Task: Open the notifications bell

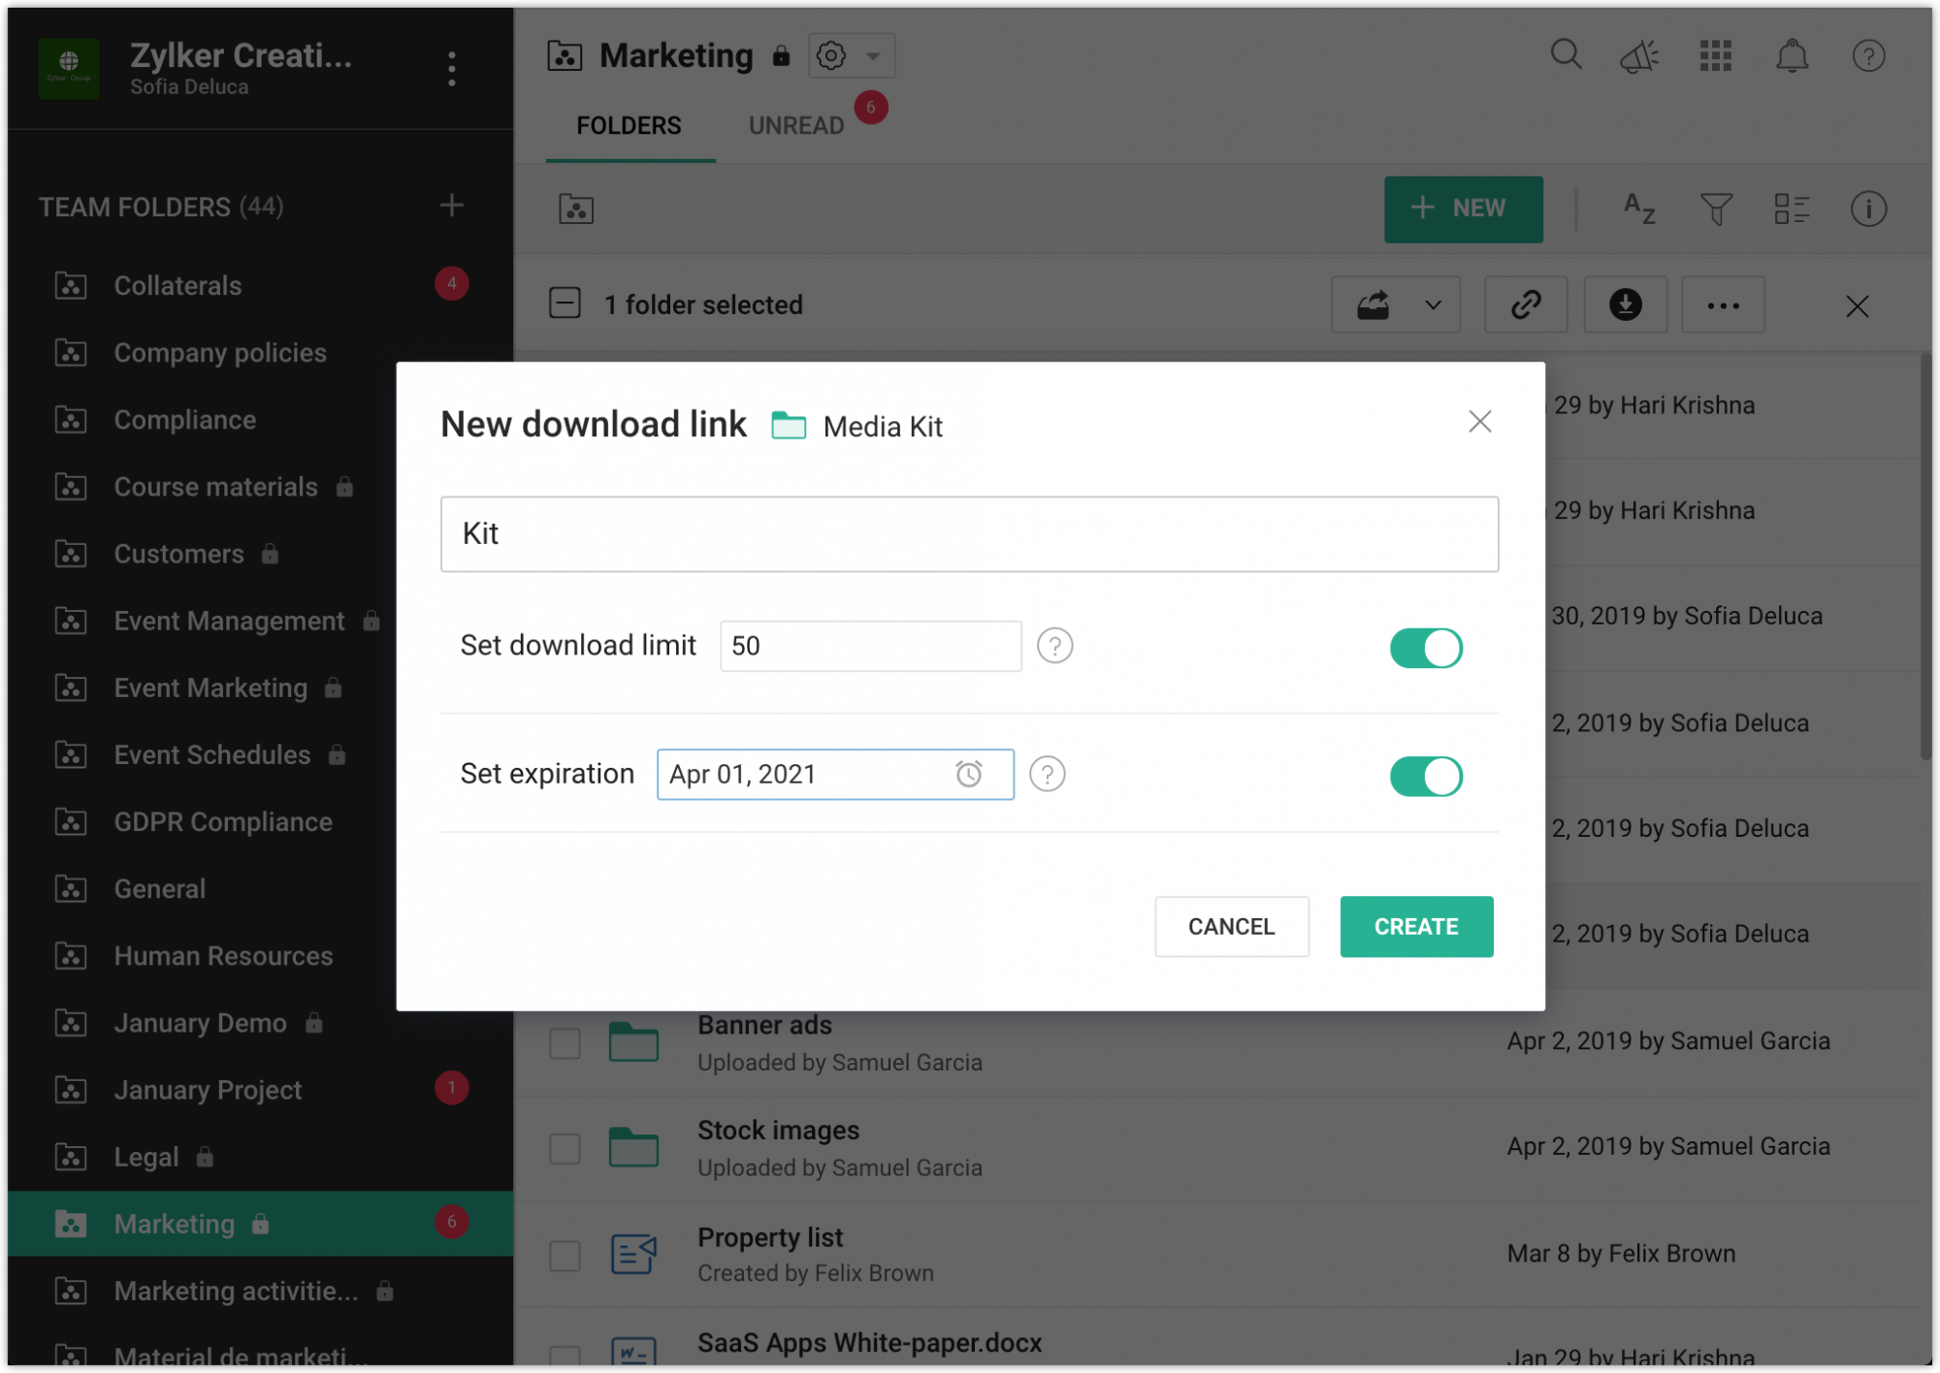Action: 1792,55
